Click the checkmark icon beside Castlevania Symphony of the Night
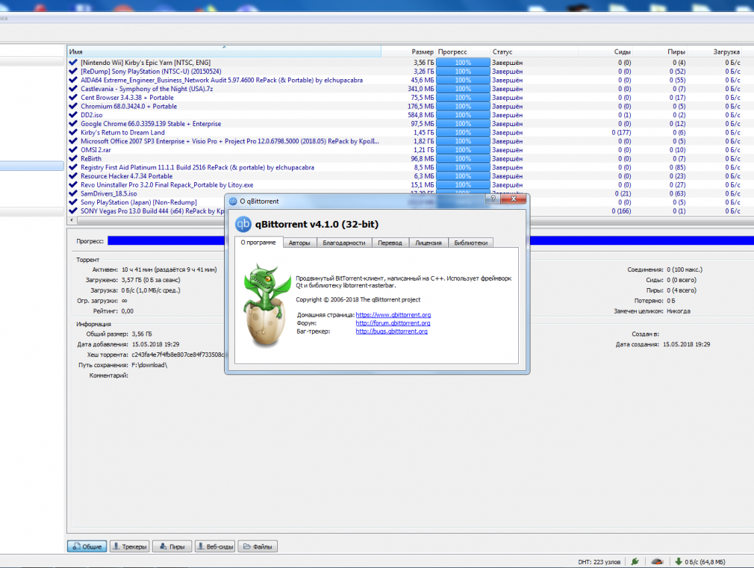The image size is (754, 568). click(x=73, y=89)
